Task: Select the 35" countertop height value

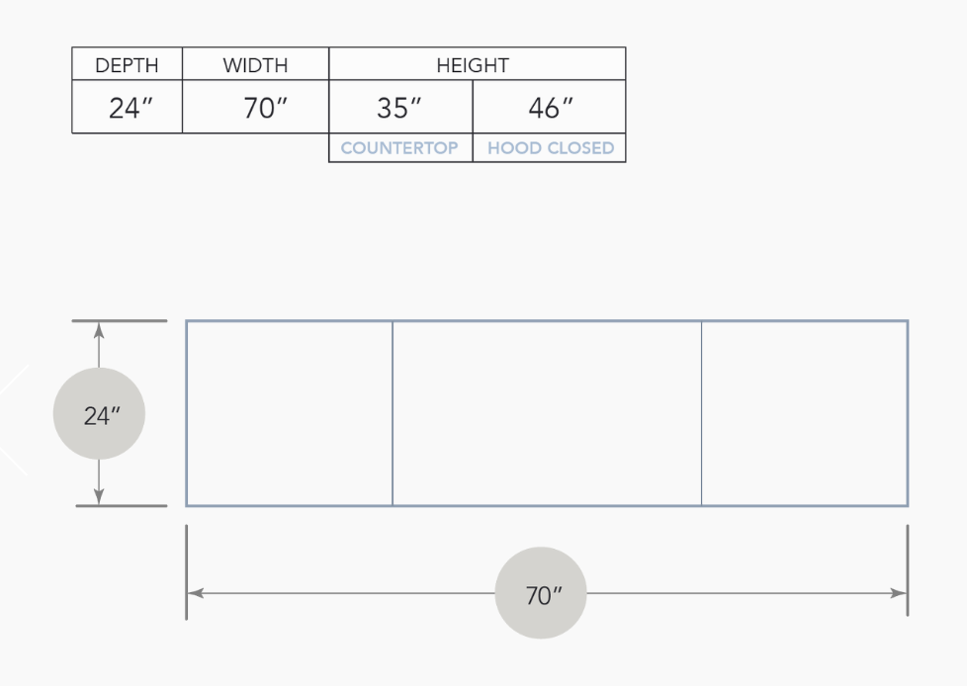Action: point(400,107)
